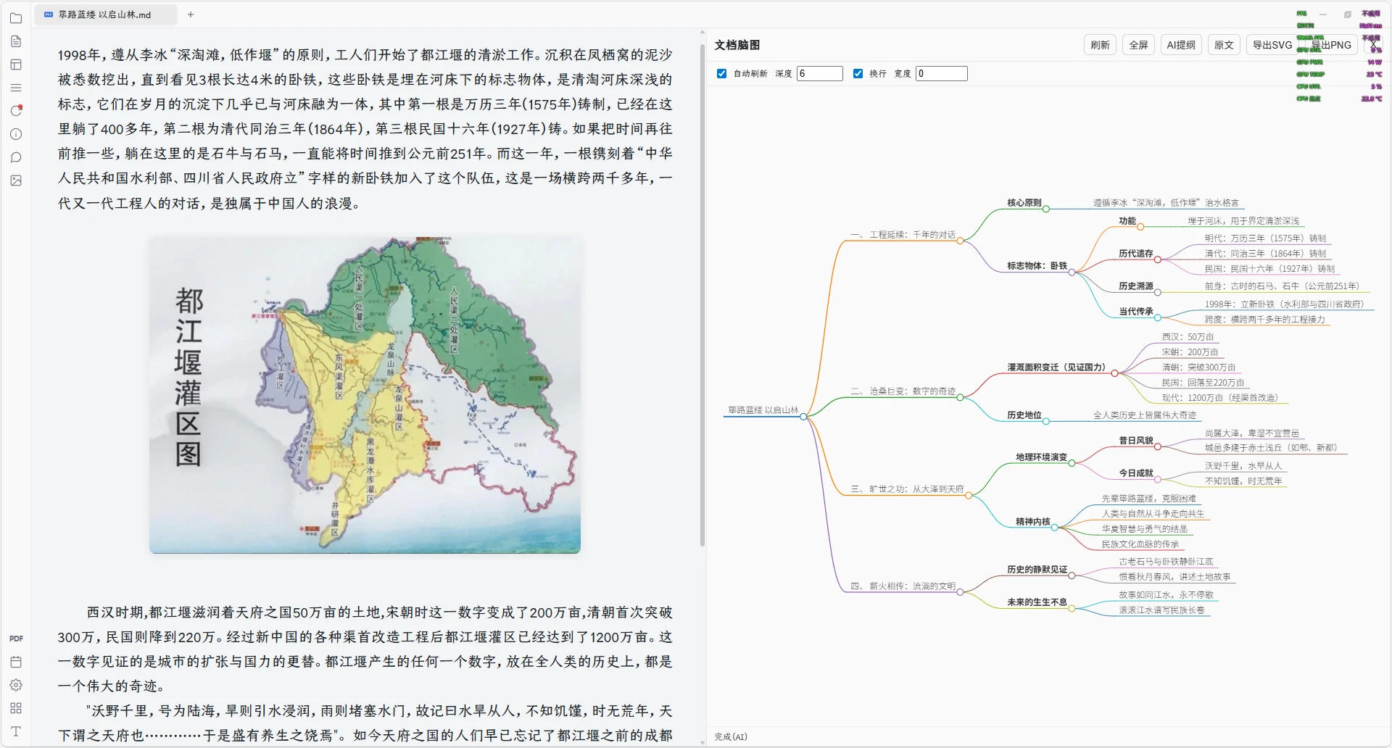
Task: Click the editor vertical scrollbar
Action: point(703,294)
